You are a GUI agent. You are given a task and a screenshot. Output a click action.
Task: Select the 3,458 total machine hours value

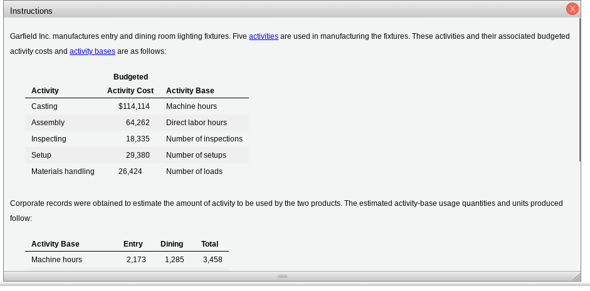(x=213, y=260)
